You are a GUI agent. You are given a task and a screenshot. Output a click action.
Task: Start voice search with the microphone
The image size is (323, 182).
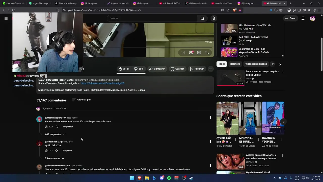click(x=214, y=18)
